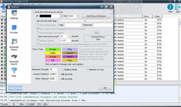Click the Add plus icon in main window
This screenshot has height=107, width=181.
tap(3, 8)
